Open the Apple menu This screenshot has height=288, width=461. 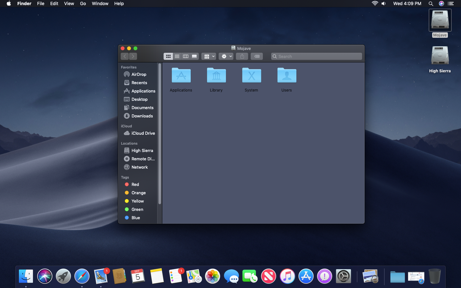coord(9,4)
